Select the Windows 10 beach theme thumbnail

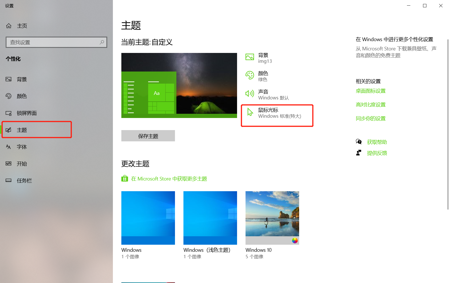coord(272,218)
